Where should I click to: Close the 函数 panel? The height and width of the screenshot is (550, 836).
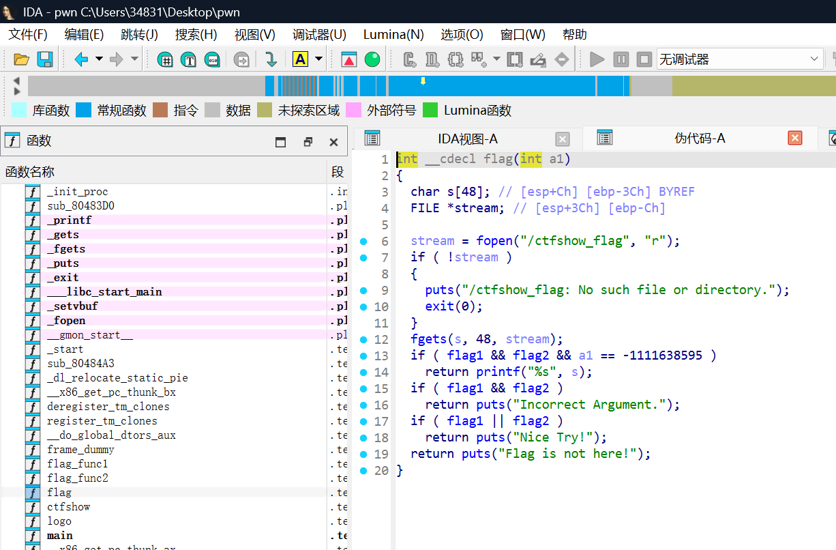[333, 142]
